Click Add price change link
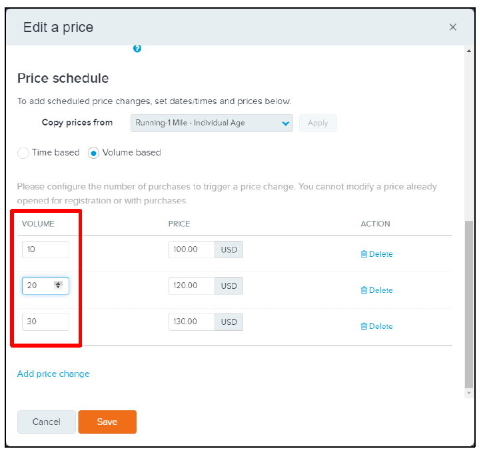The height and width of the screenshot is (453, 481). pos(53,374)
